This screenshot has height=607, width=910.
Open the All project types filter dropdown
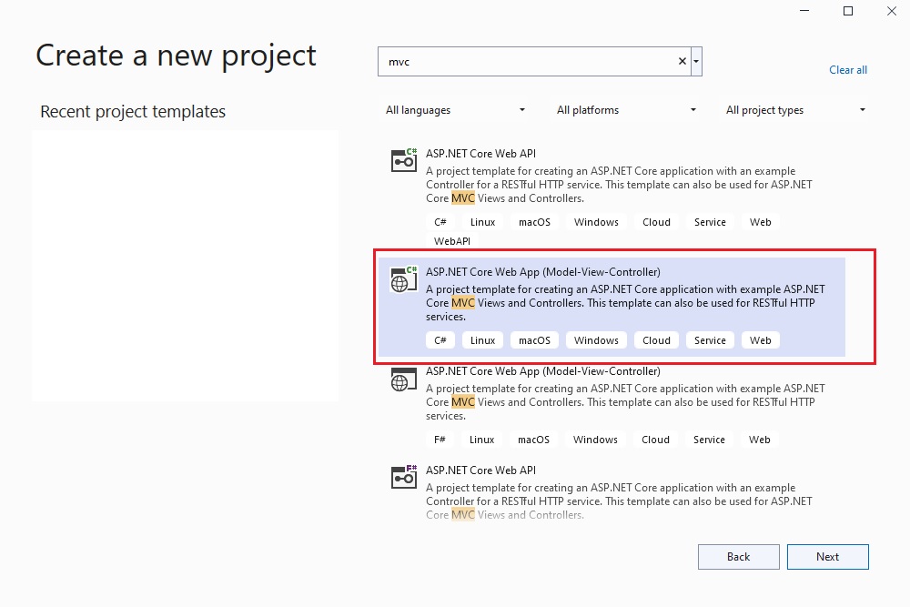pos(795,110)
